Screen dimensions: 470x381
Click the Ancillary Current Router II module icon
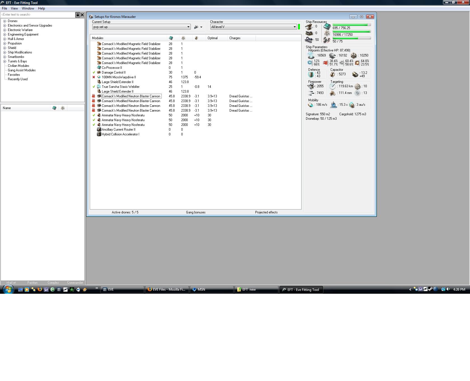(99, 130)
